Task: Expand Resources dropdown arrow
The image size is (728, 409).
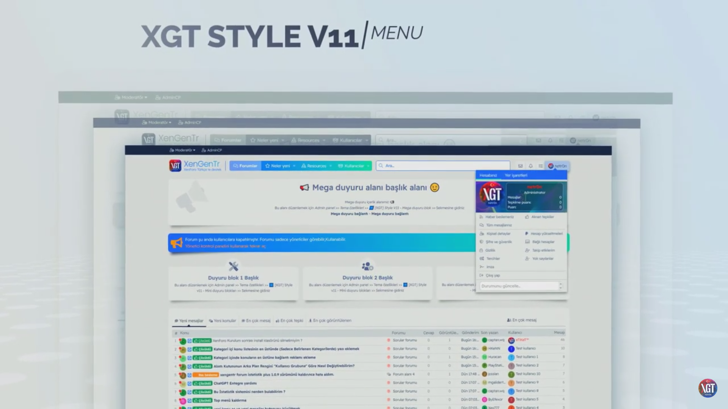Action: (x=331, y=166)
